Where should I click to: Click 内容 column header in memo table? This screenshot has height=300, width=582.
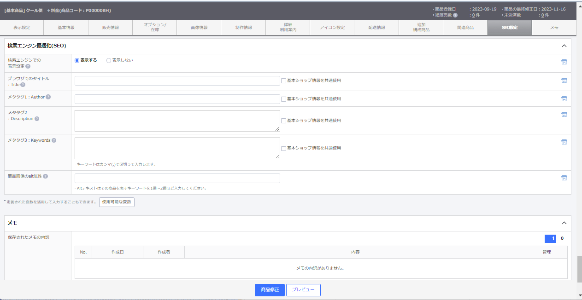coord(355,252)
